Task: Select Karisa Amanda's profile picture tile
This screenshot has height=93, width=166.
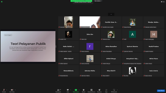Action: [90, 59]
